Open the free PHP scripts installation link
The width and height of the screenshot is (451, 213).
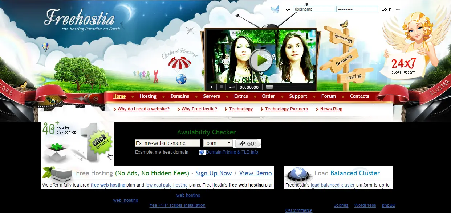click(x=177, y=205)
